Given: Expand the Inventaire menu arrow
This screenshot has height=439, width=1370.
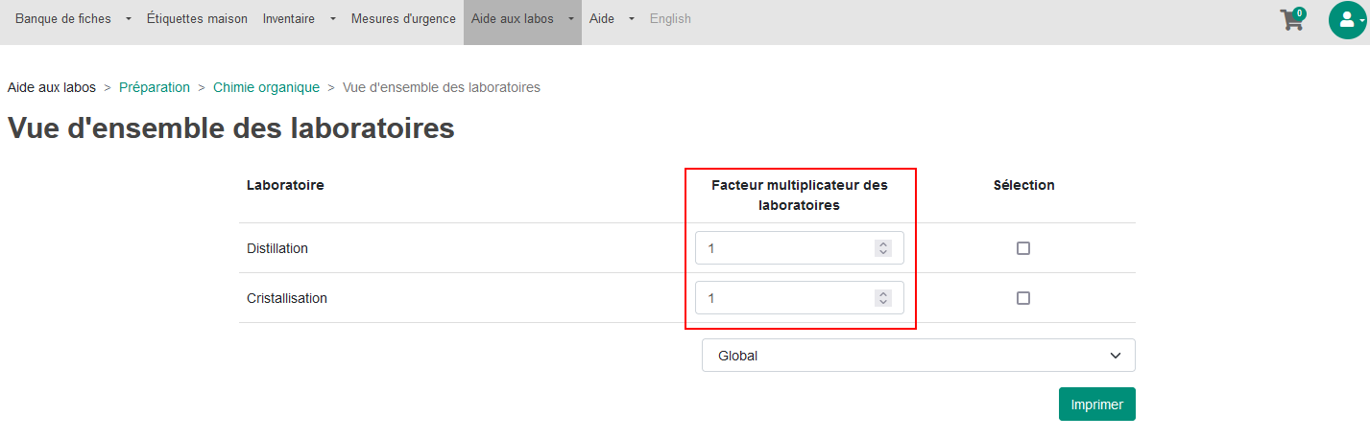Looking at the screenshot, I should tap(332, 19).
